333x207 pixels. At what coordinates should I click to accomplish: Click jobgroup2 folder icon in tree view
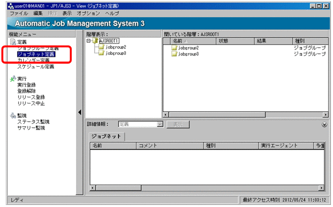(101, 47)
